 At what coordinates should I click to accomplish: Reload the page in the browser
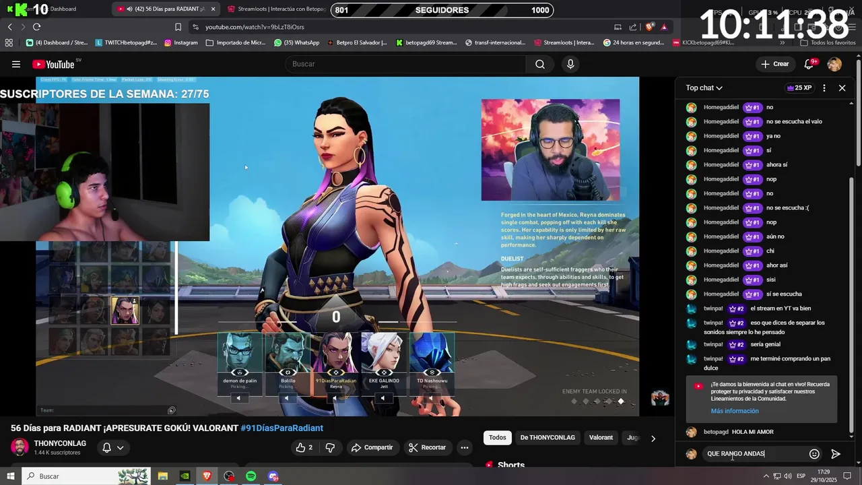click(x=36, y=27)
